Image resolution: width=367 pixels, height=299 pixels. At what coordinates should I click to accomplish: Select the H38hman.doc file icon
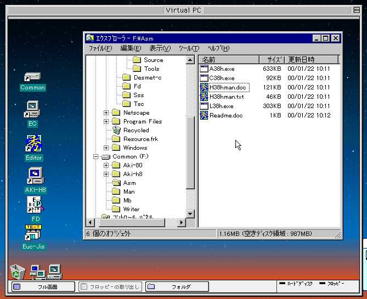coord(204,87)
